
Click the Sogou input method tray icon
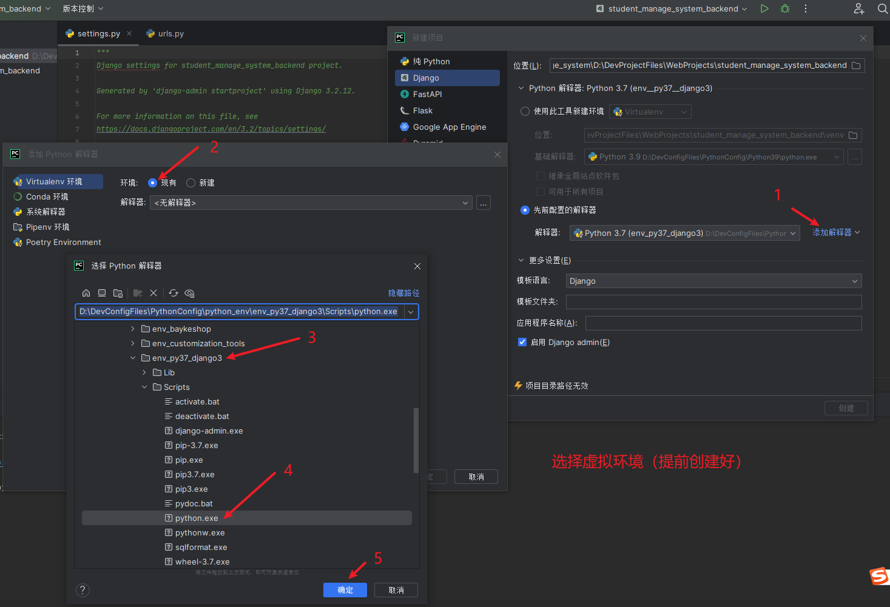(879, 576)
